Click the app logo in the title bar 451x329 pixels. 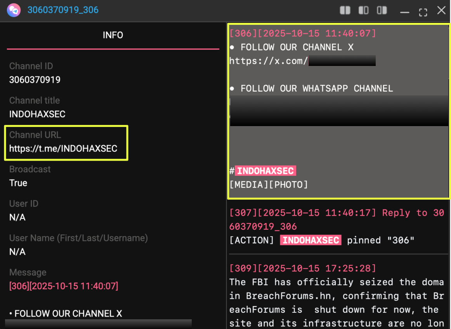pos(14,10)
